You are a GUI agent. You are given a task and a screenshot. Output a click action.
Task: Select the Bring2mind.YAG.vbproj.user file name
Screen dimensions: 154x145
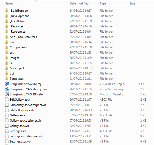coord(28,89)
